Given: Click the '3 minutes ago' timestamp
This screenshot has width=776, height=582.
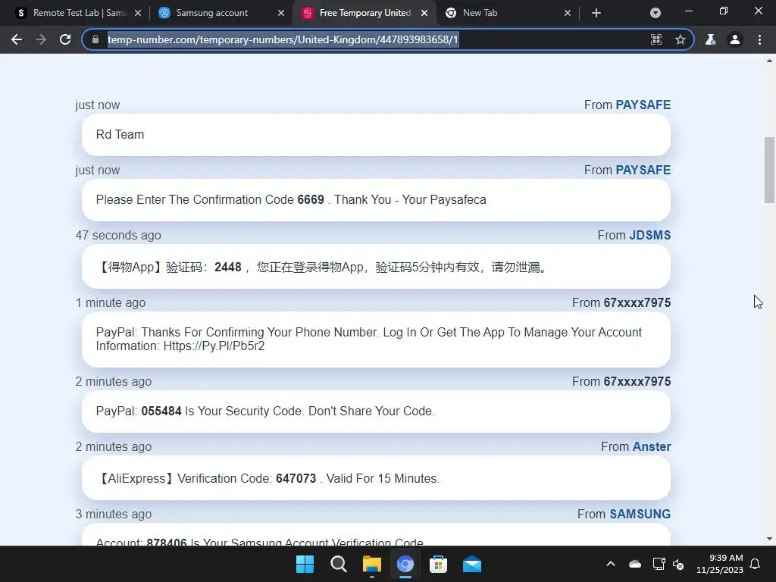Looking at the screenshot, I should 114,515.
